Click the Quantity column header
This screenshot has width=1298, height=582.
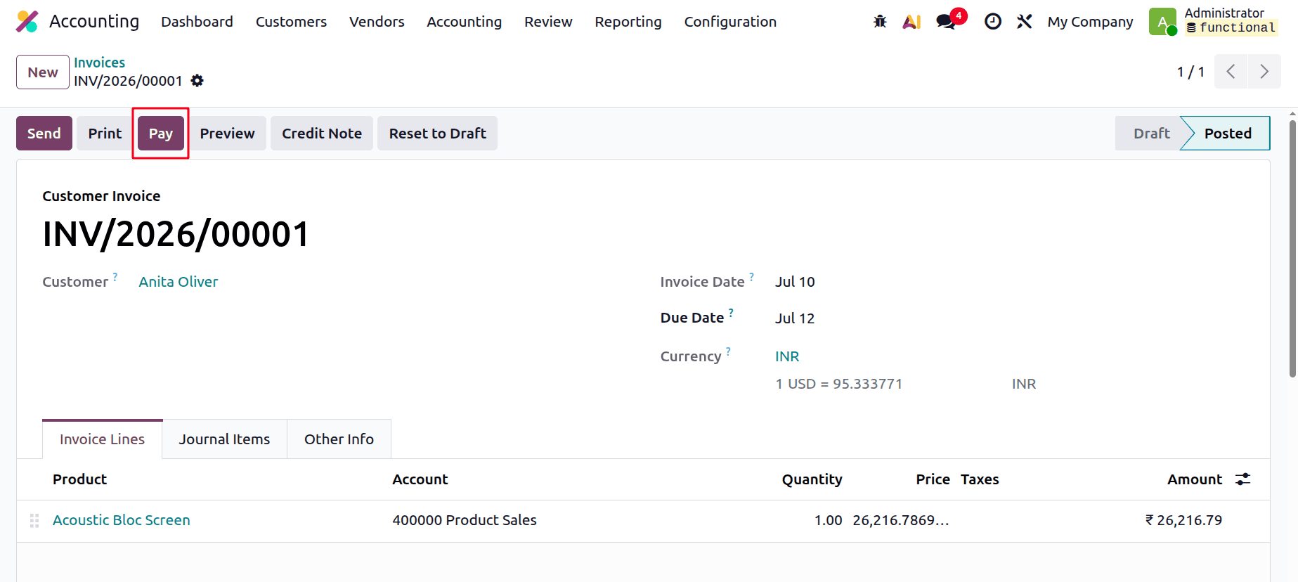(812, 479)
